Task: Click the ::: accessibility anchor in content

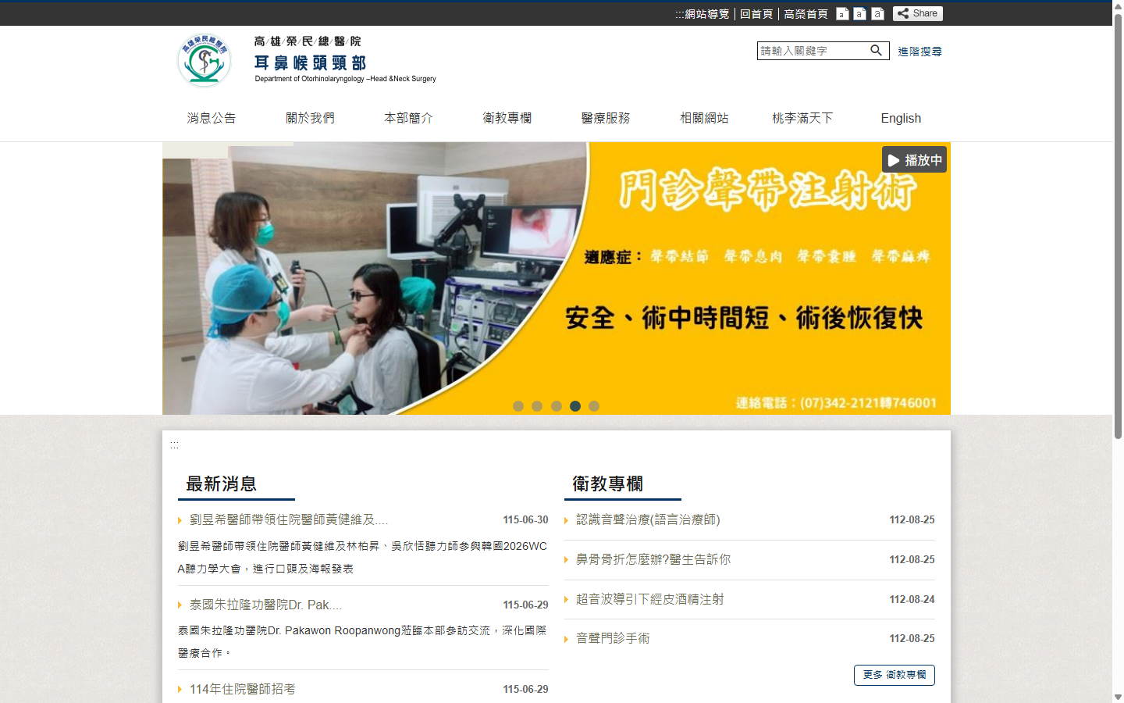Action: click(174, 444)
